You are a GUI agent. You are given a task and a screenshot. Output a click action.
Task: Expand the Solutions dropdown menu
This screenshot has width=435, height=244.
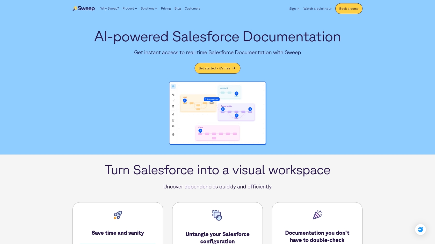pos(149,8)
